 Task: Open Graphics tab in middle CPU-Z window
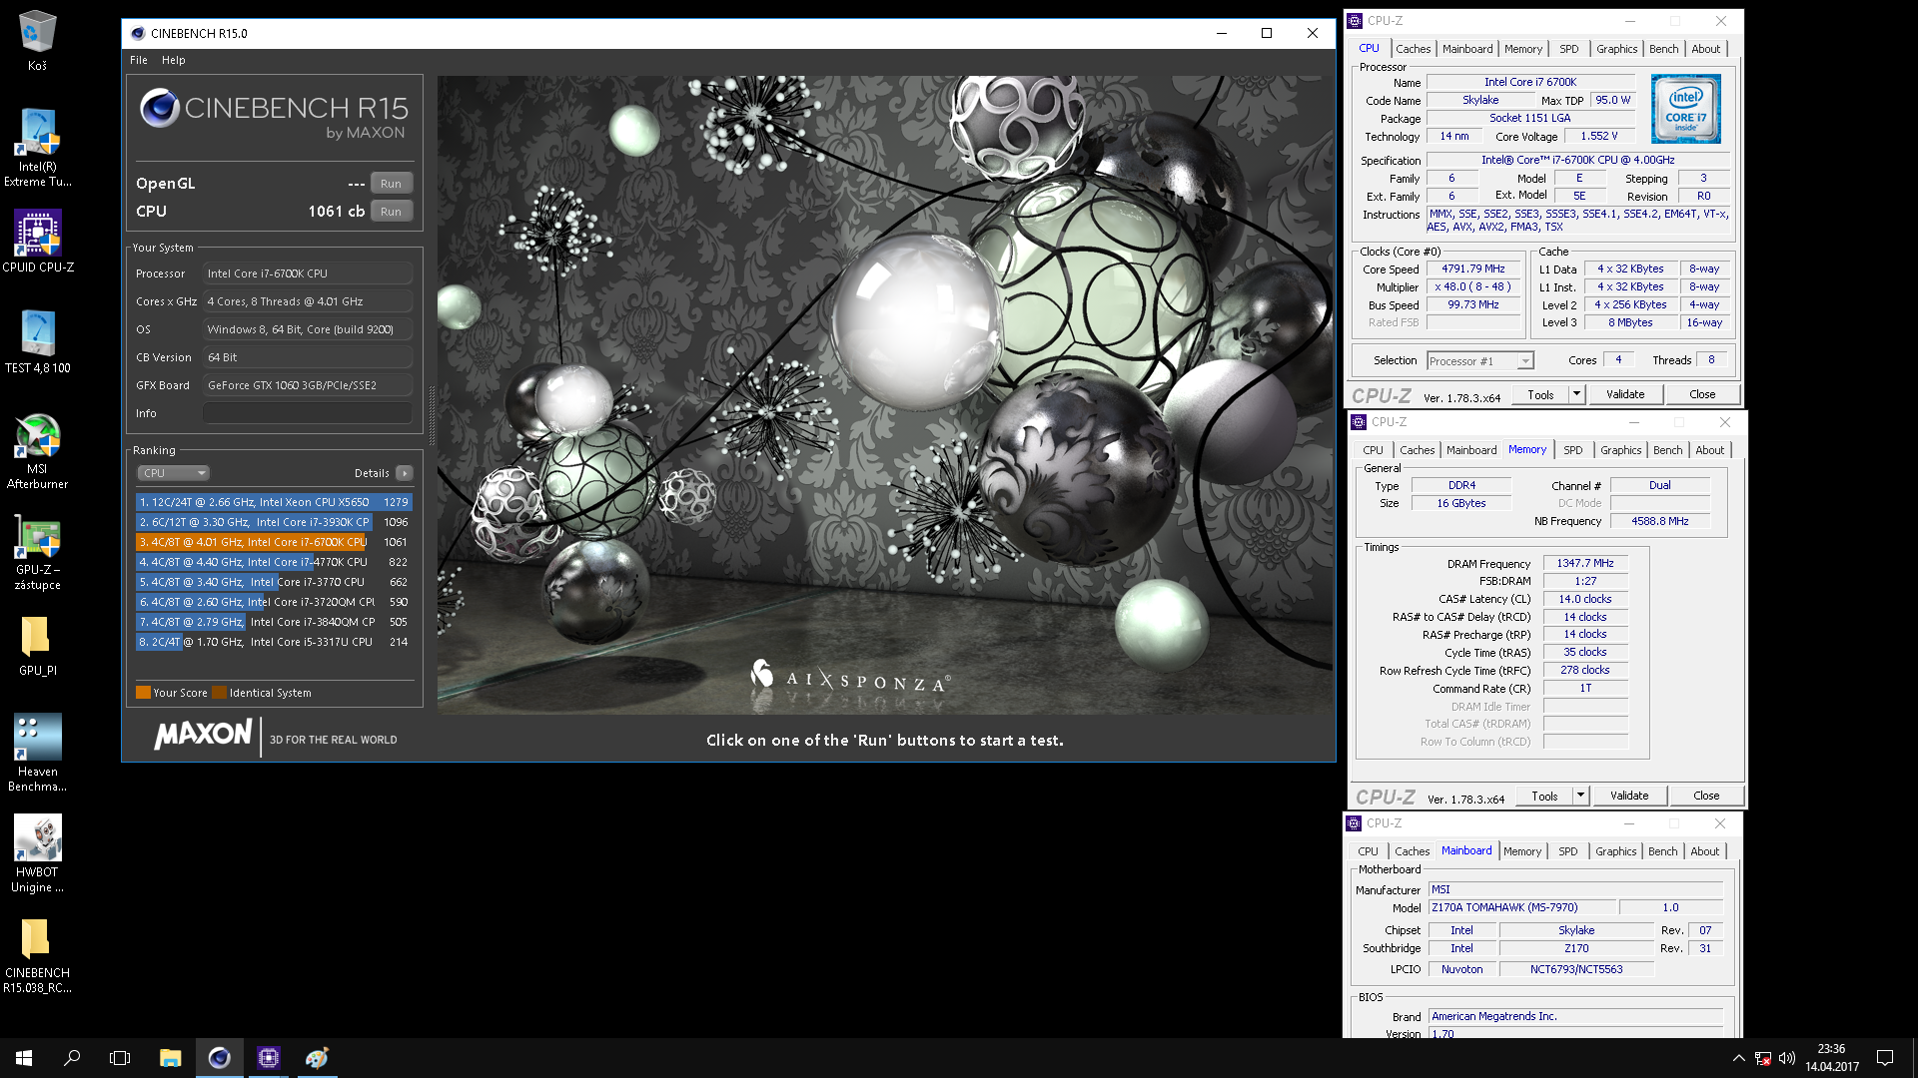(x=1620, y=450)
